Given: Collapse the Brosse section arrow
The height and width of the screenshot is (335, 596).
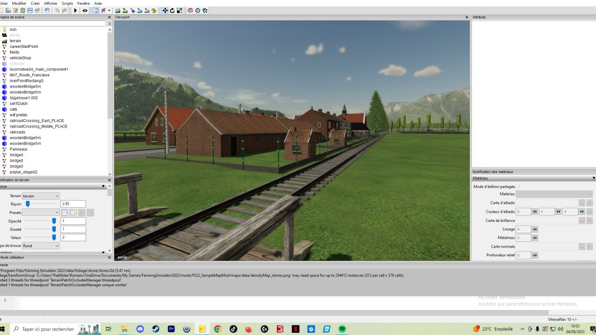Looking at the screenshot, I should pos(103,187).
